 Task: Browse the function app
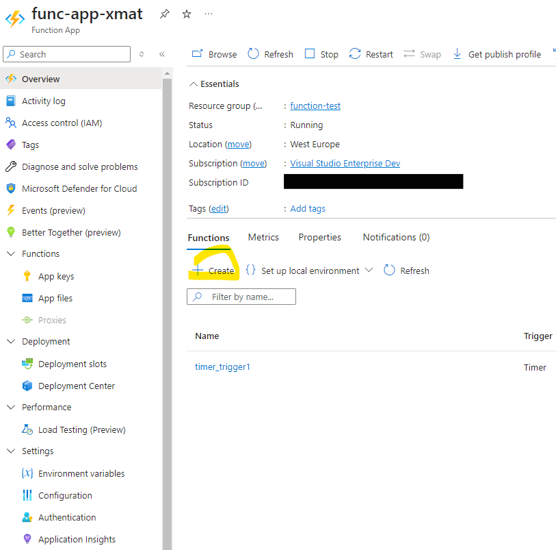(x=214, y=54)
